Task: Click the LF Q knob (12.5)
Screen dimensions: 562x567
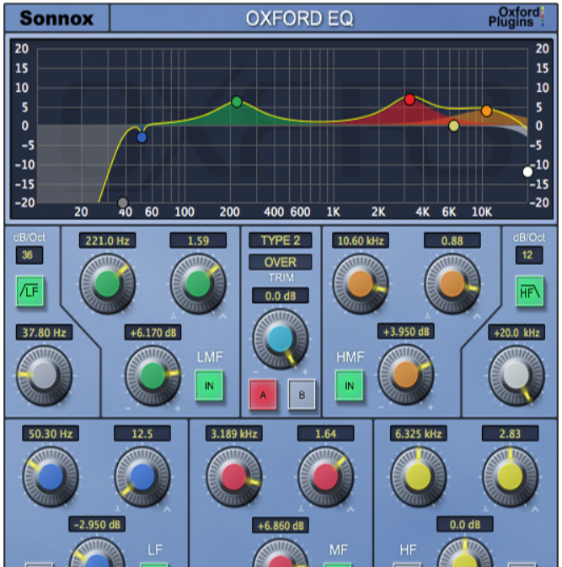Action: (x=142, y=477)
